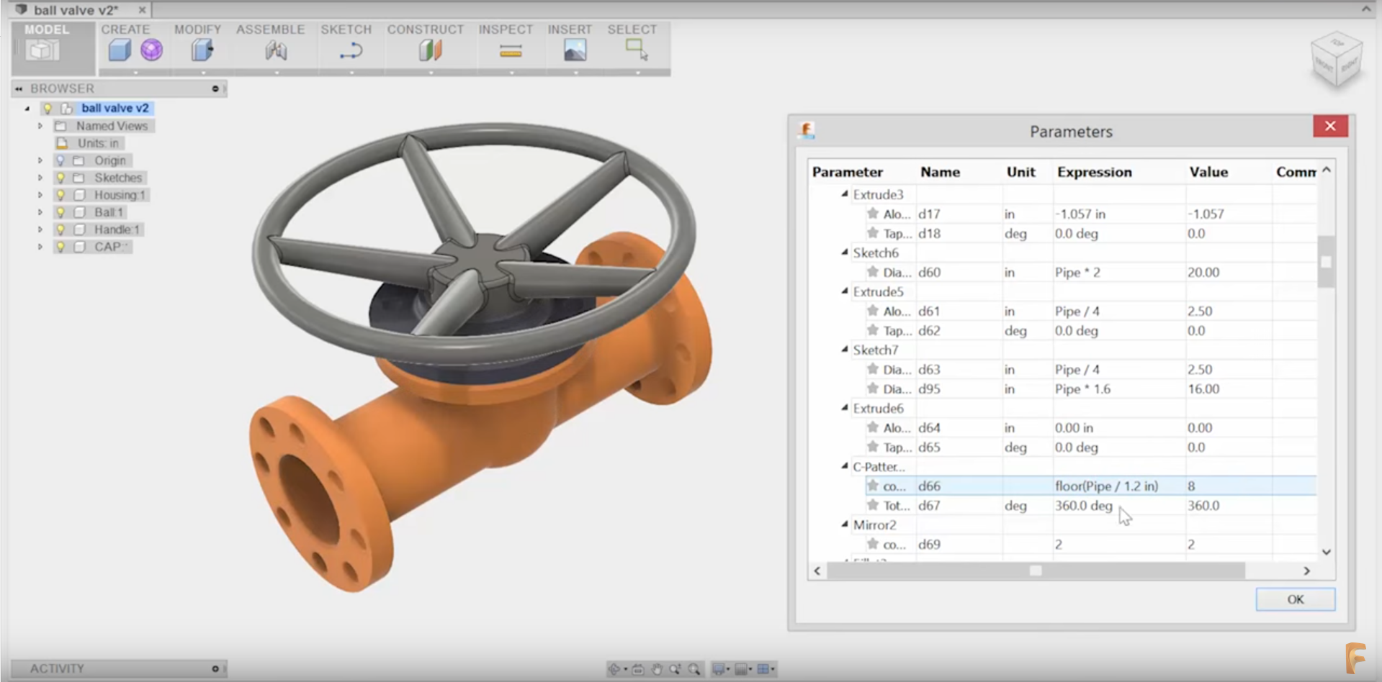
Task: Click the Offset Plane icon under CONSTRUCT
Action: (x=429, y=49)
